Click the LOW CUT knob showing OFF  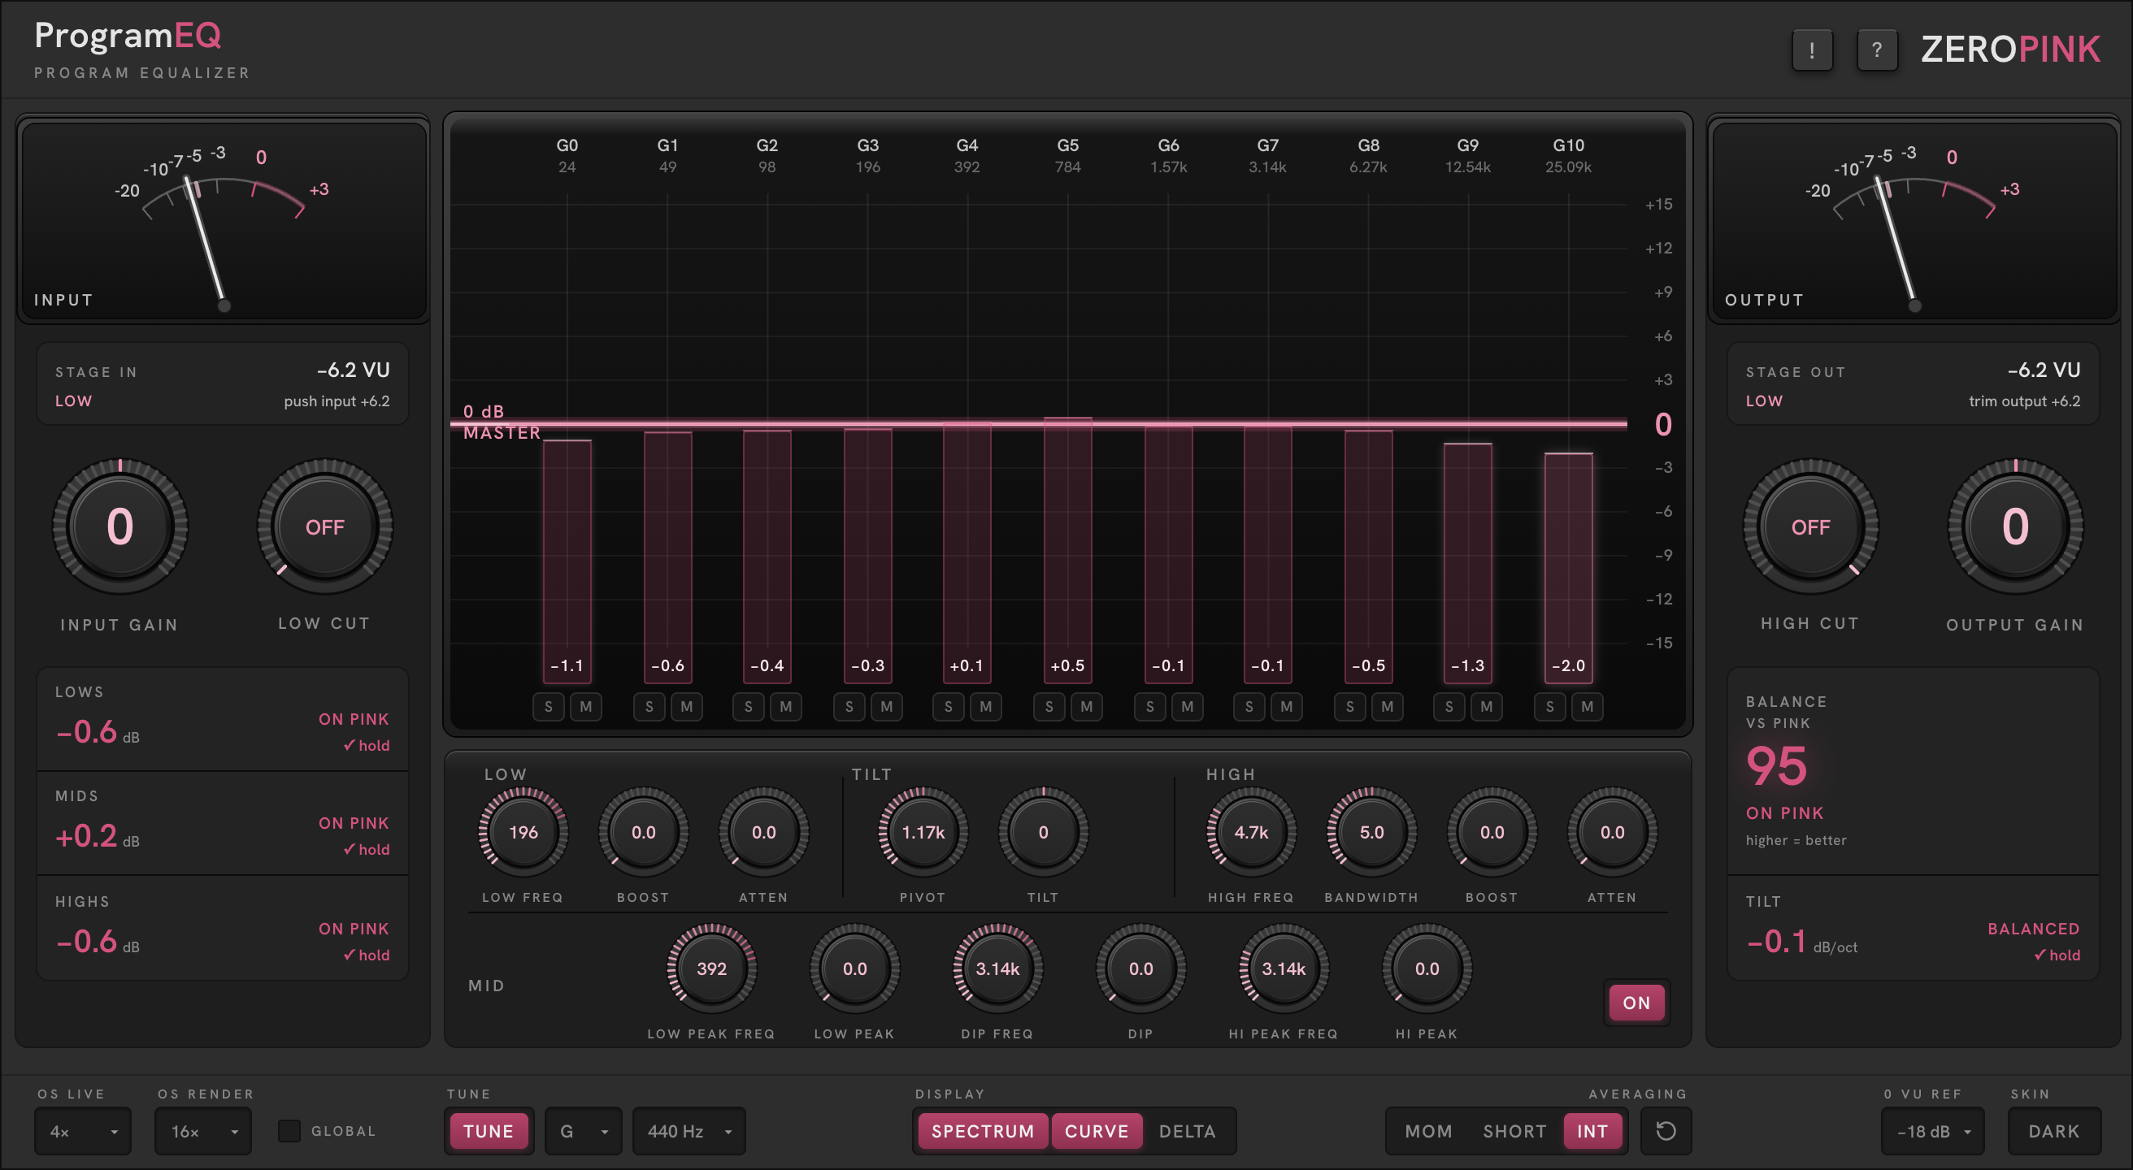[324, 526]
